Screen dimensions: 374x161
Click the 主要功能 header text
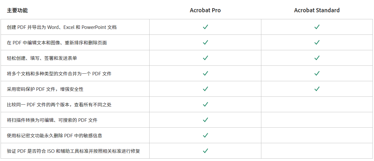(x=17, y=11)
